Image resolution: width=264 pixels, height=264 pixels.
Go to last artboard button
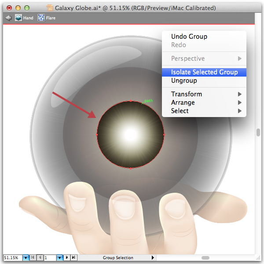click(74, 257)
